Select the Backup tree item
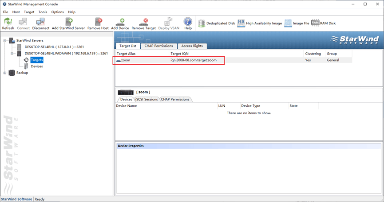 pyautogui.click(x=22, y=73)
